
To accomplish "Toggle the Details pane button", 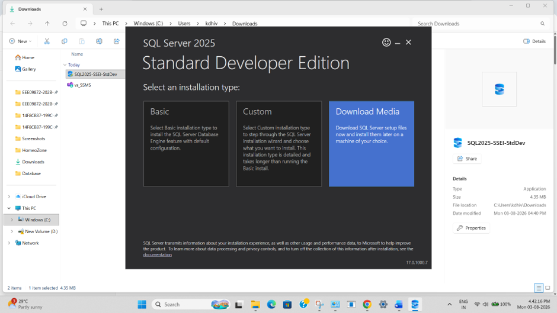I will 534,41.
